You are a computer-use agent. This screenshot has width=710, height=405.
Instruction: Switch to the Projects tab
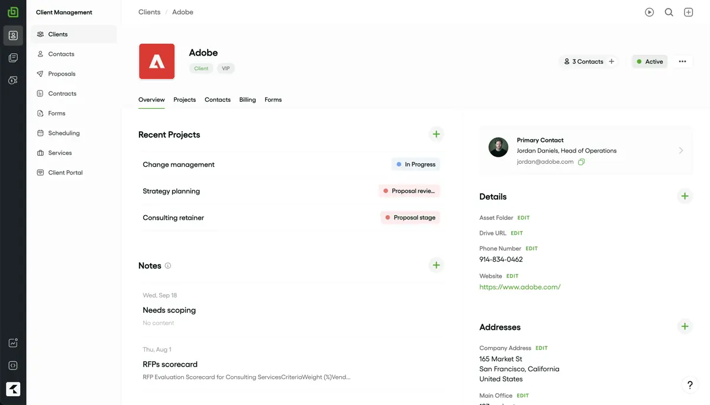point(185,100)
